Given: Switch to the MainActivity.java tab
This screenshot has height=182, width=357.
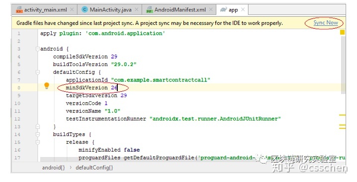Looking at the screenshot, I should coord(110,10).
